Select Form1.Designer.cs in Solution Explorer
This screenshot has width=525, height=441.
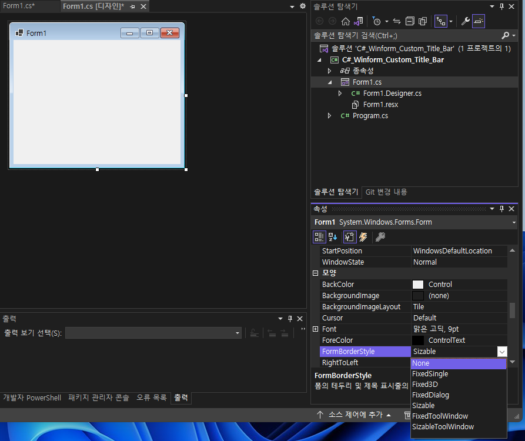392,93
